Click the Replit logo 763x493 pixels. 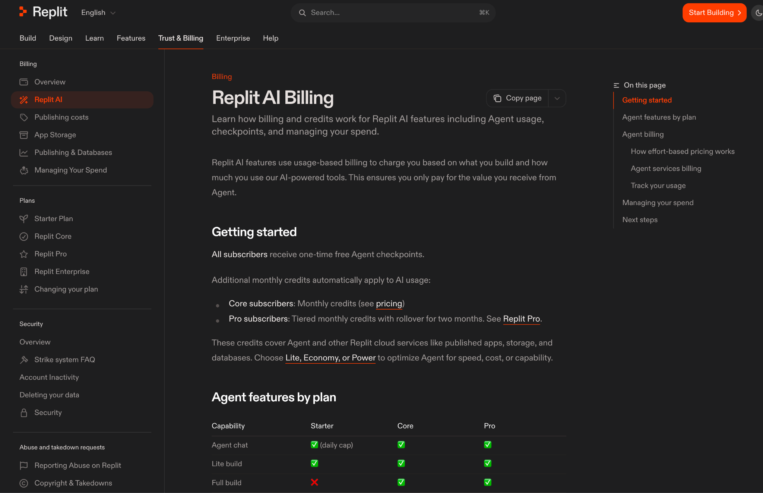(43, 12)
